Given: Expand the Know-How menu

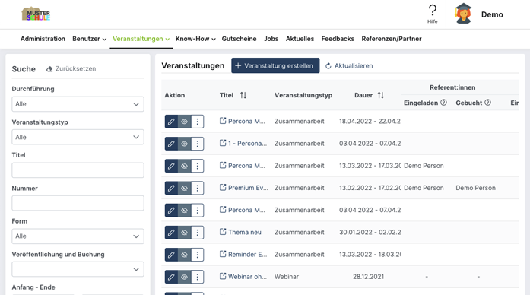Looking at the screenshot, I should (195, 39).
